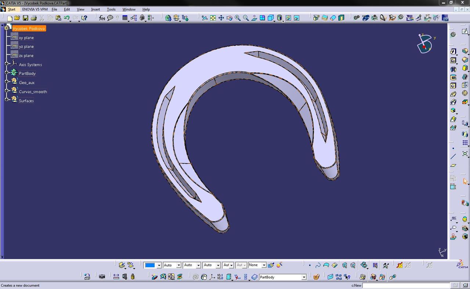
Task: Select xy plane in the tree
Action: click(x=26, y=38)
